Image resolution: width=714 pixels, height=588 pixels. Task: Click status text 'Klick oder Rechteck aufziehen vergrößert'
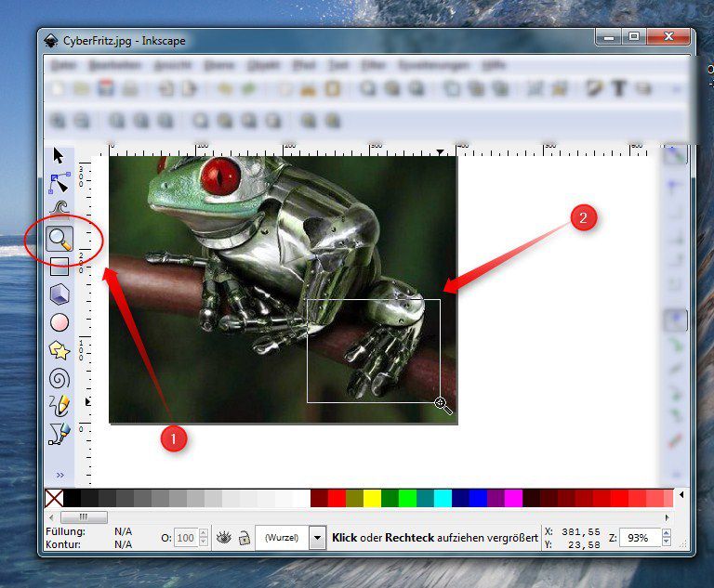tap(435, 538)
